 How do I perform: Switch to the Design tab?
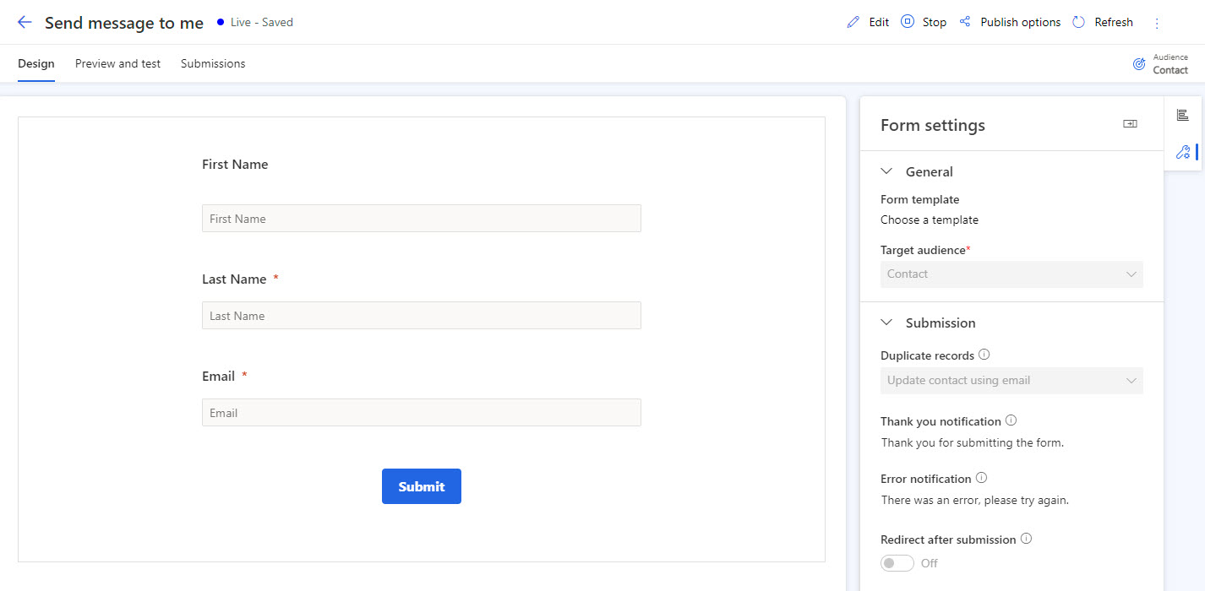click(36, 63)
